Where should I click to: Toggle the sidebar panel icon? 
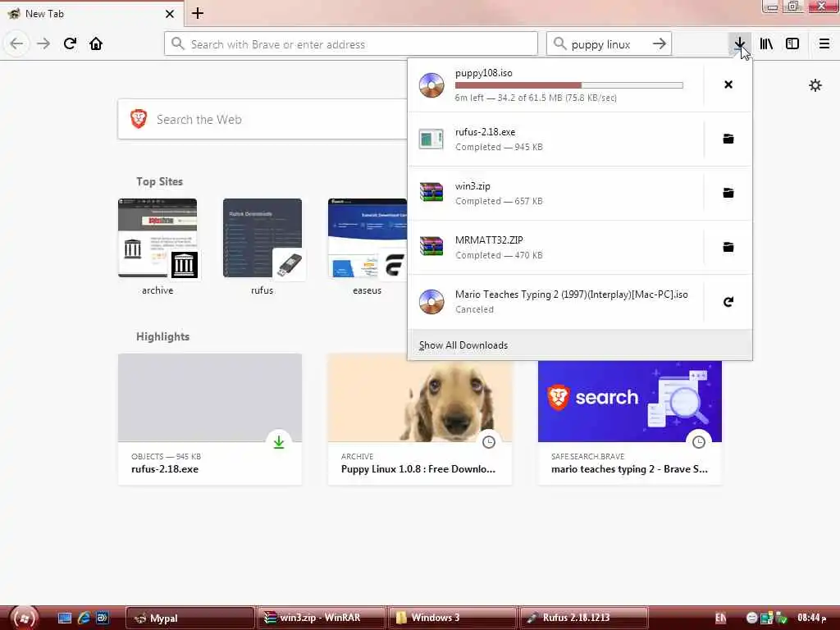point(792,44)
